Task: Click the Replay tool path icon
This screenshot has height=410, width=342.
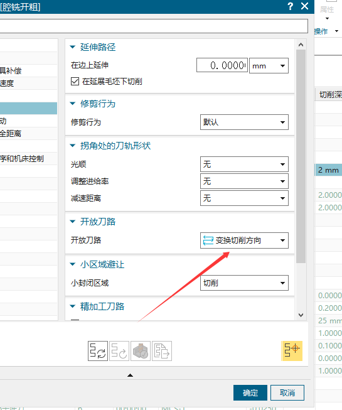Action: [119, 351]
